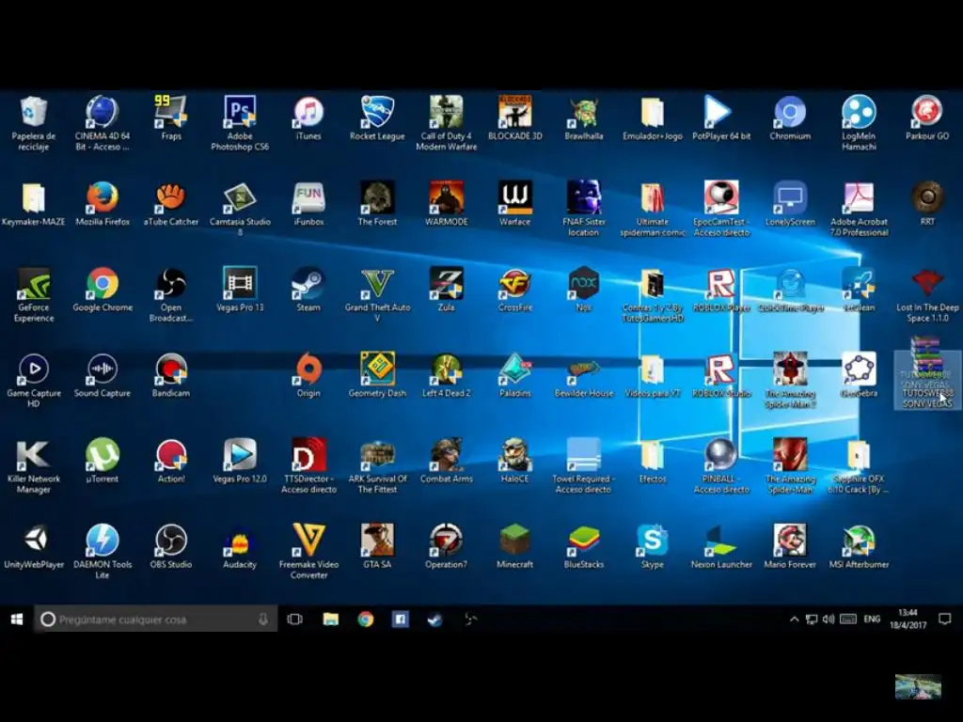
Task: Open Game Capture HD shortcut
Action: tap(34, 369)
